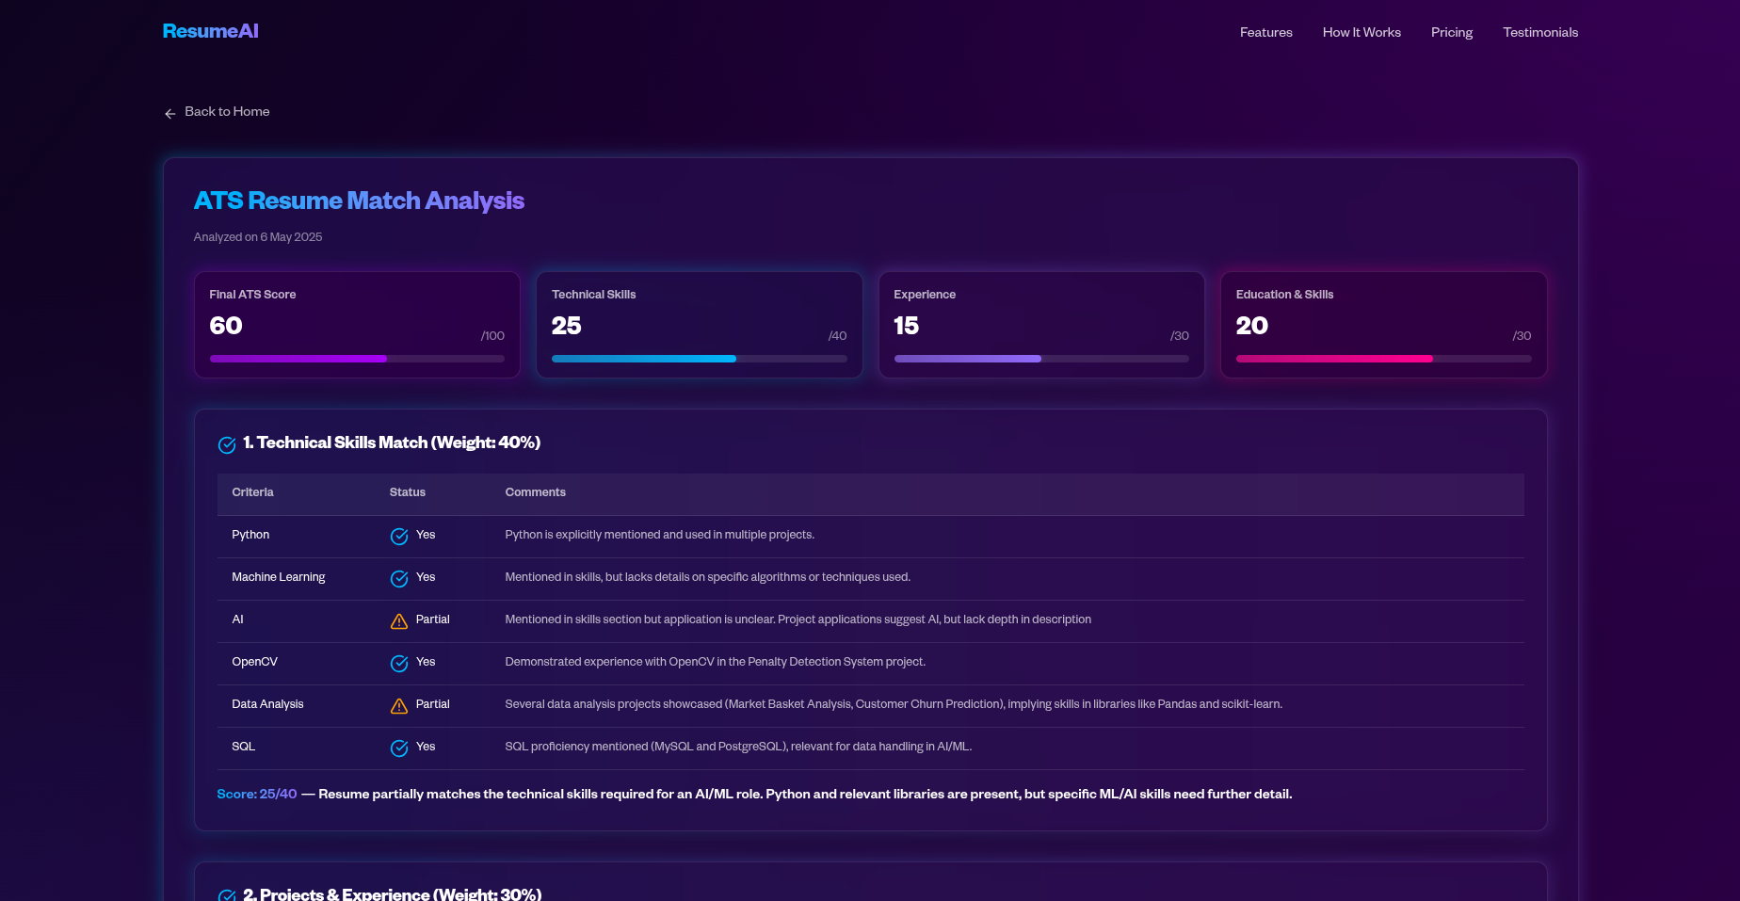
Task: Open How It Works in the navbar
Action: 1361,32
